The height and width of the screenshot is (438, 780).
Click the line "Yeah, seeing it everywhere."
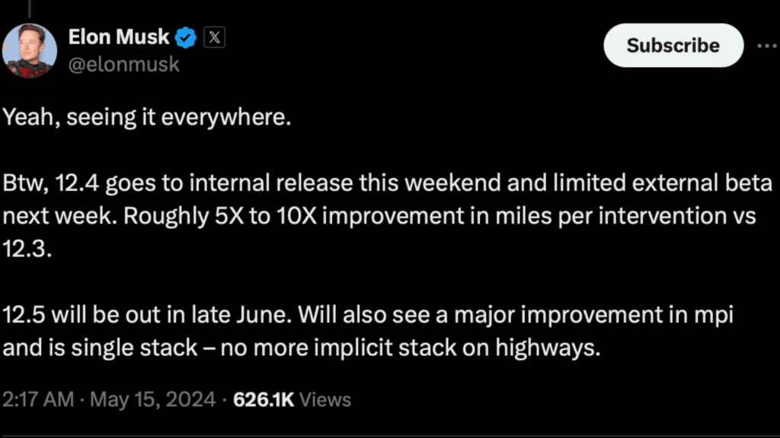pos(147,119)
